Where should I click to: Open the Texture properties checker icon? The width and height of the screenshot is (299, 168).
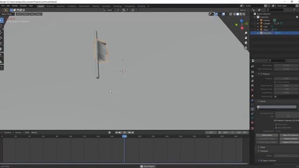click(252, 128)
